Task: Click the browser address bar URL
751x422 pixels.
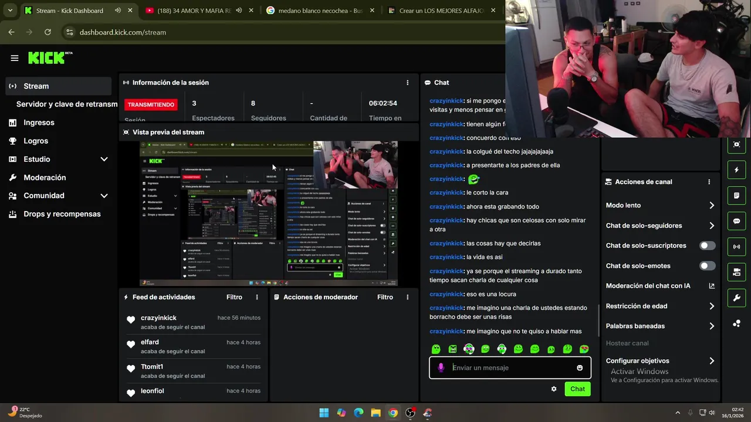Action: coord(123,32)
